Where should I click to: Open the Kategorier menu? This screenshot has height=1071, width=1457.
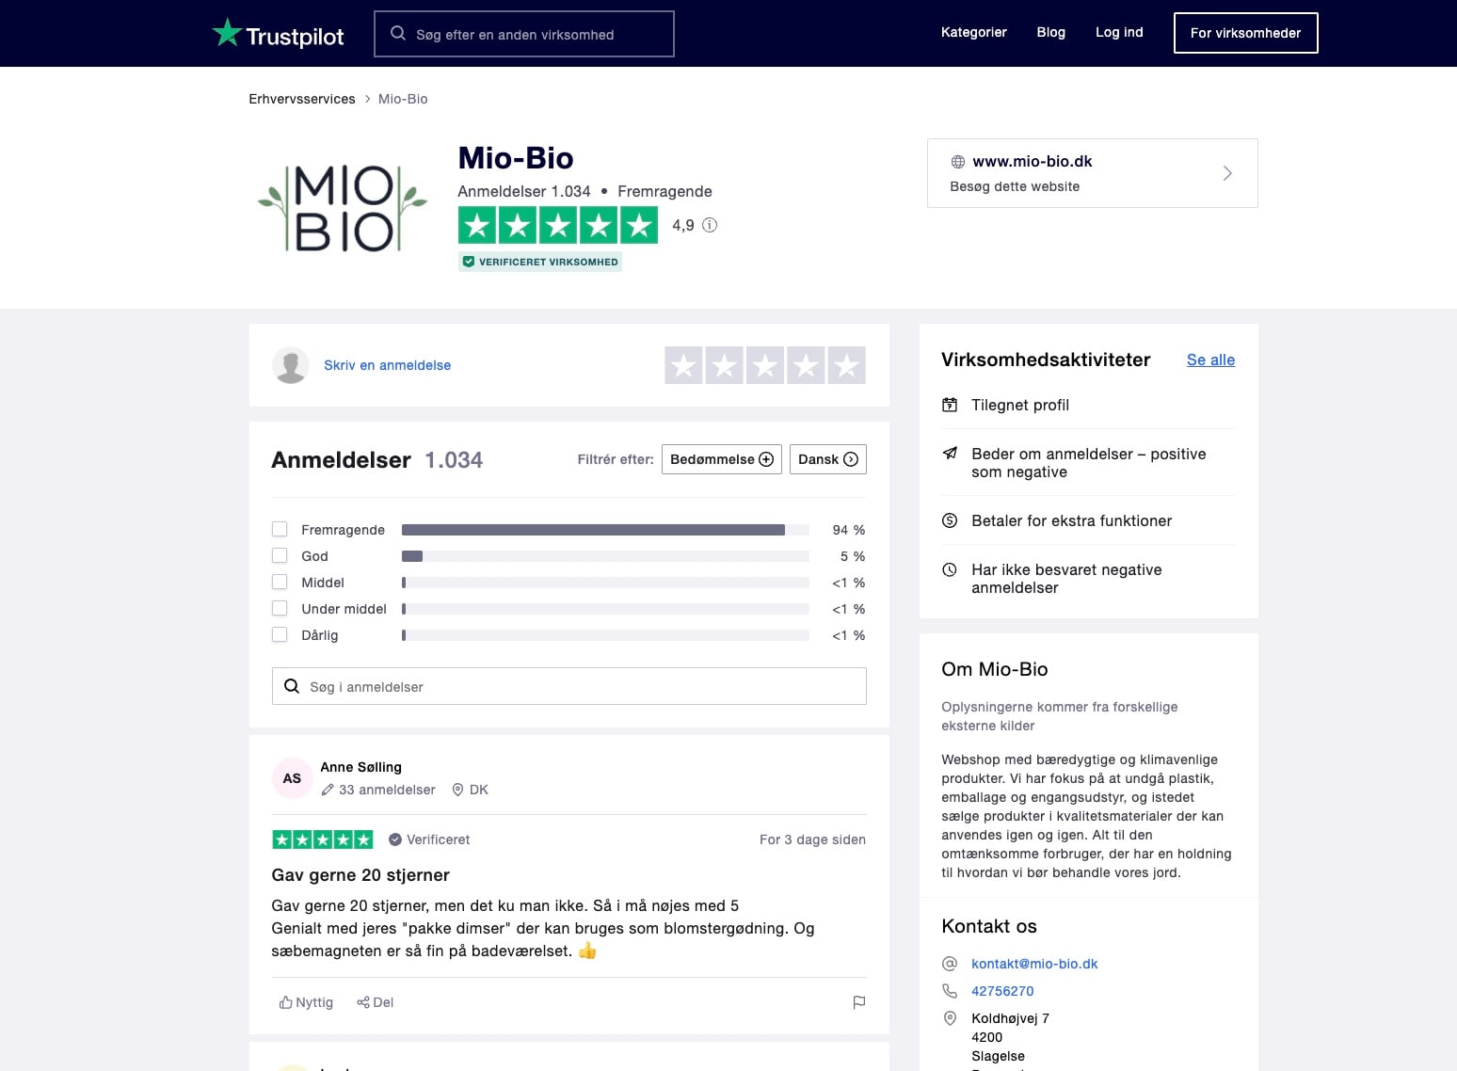(x=973, y=32)
